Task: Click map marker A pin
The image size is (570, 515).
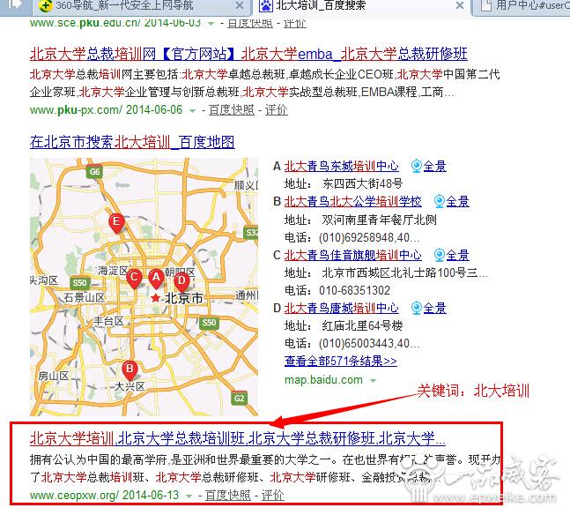Action: click(156, 280)
